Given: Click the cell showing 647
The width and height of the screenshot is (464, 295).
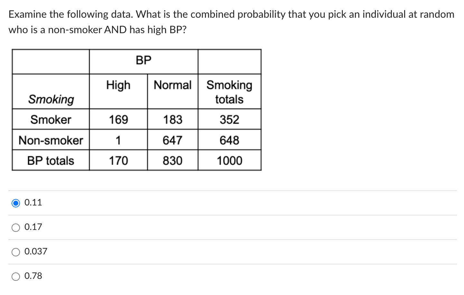Looking at the screenshot, I should [172, 140].
